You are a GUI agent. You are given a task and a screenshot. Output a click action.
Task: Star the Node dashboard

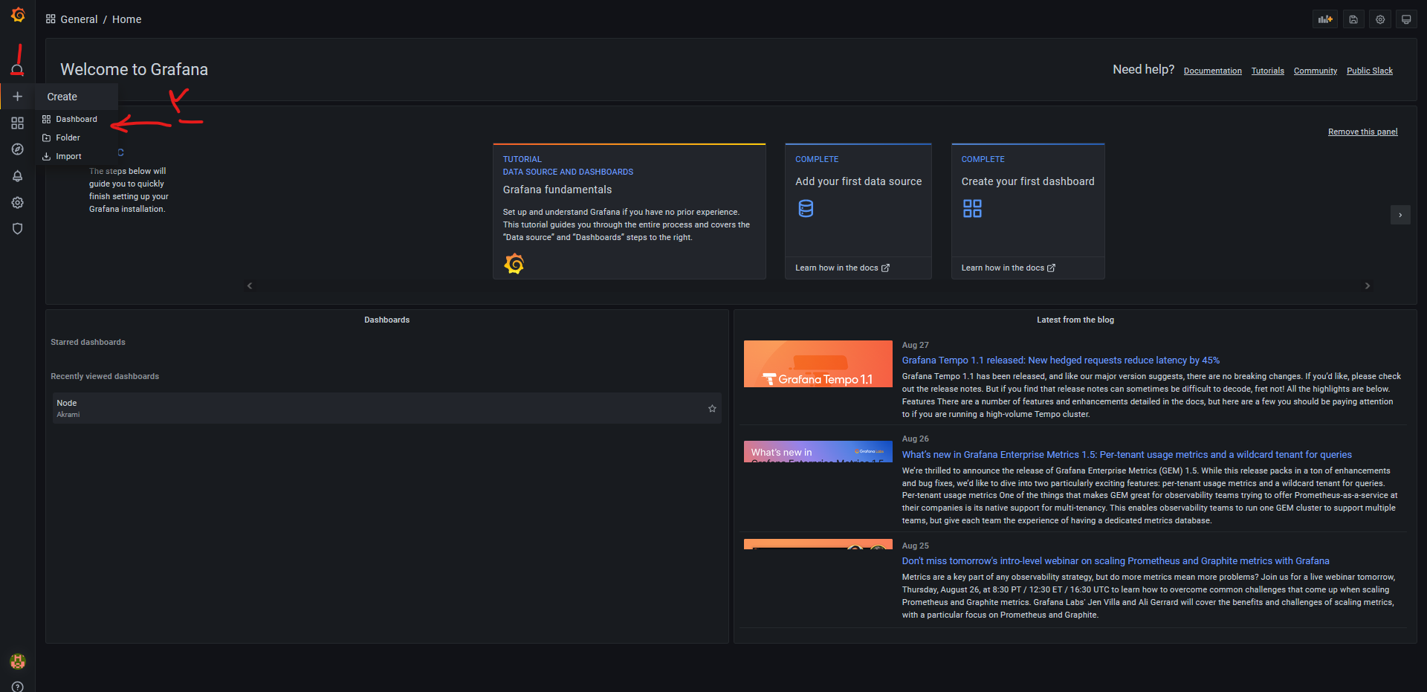[712, 408]
